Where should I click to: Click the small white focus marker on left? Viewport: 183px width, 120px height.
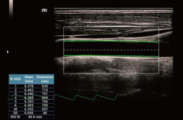coord(8,52)
